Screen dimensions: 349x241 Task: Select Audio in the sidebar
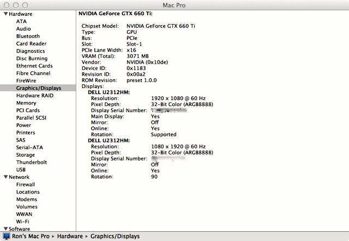[23, 29]
